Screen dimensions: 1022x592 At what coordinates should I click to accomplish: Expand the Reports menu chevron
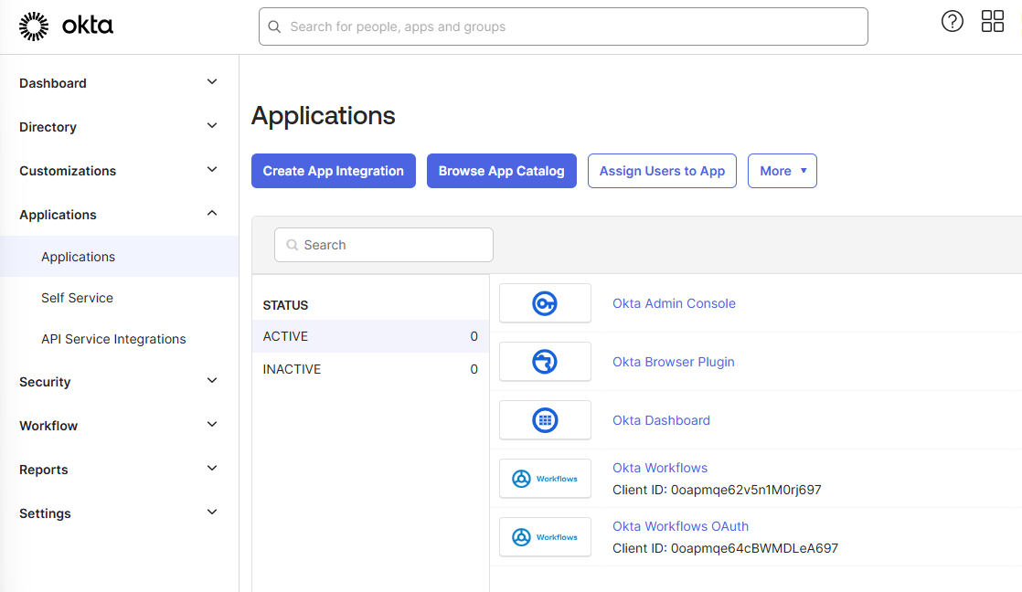tap(212, 469)
